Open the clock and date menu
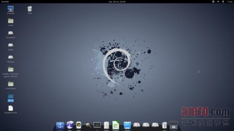 point(117,2)
